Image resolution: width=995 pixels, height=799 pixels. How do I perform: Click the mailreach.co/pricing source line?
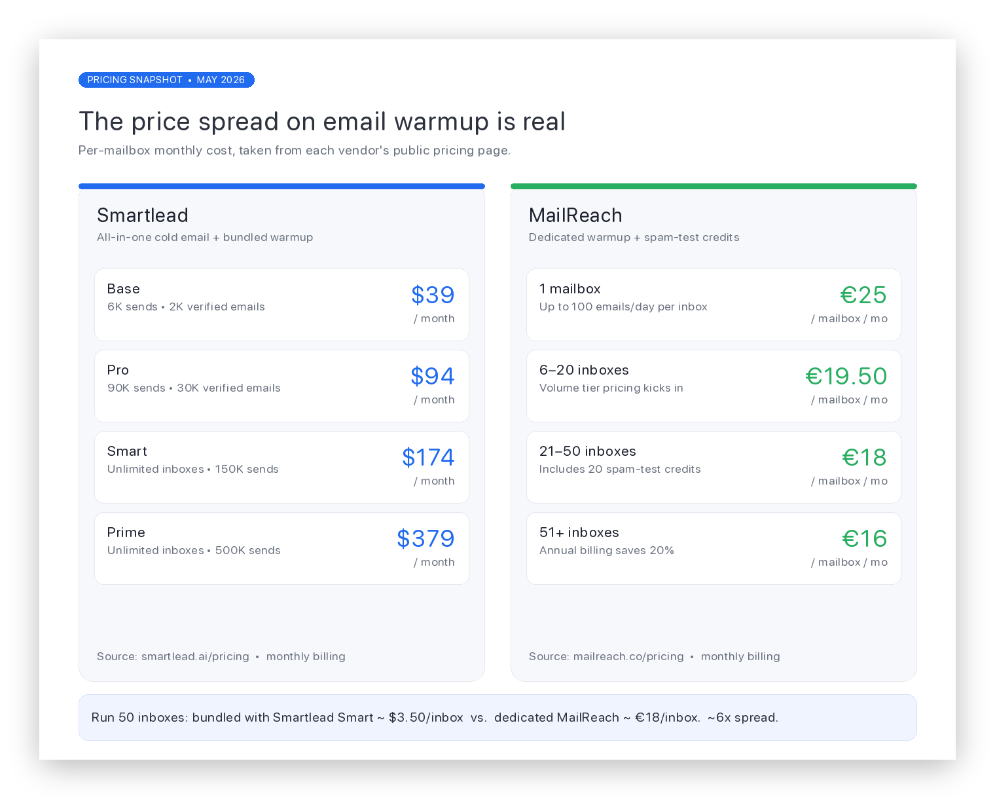click(655, 656)
